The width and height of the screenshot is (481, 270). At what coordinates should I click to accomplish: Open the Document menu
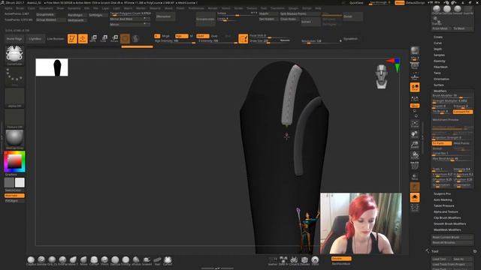point(46,8)
